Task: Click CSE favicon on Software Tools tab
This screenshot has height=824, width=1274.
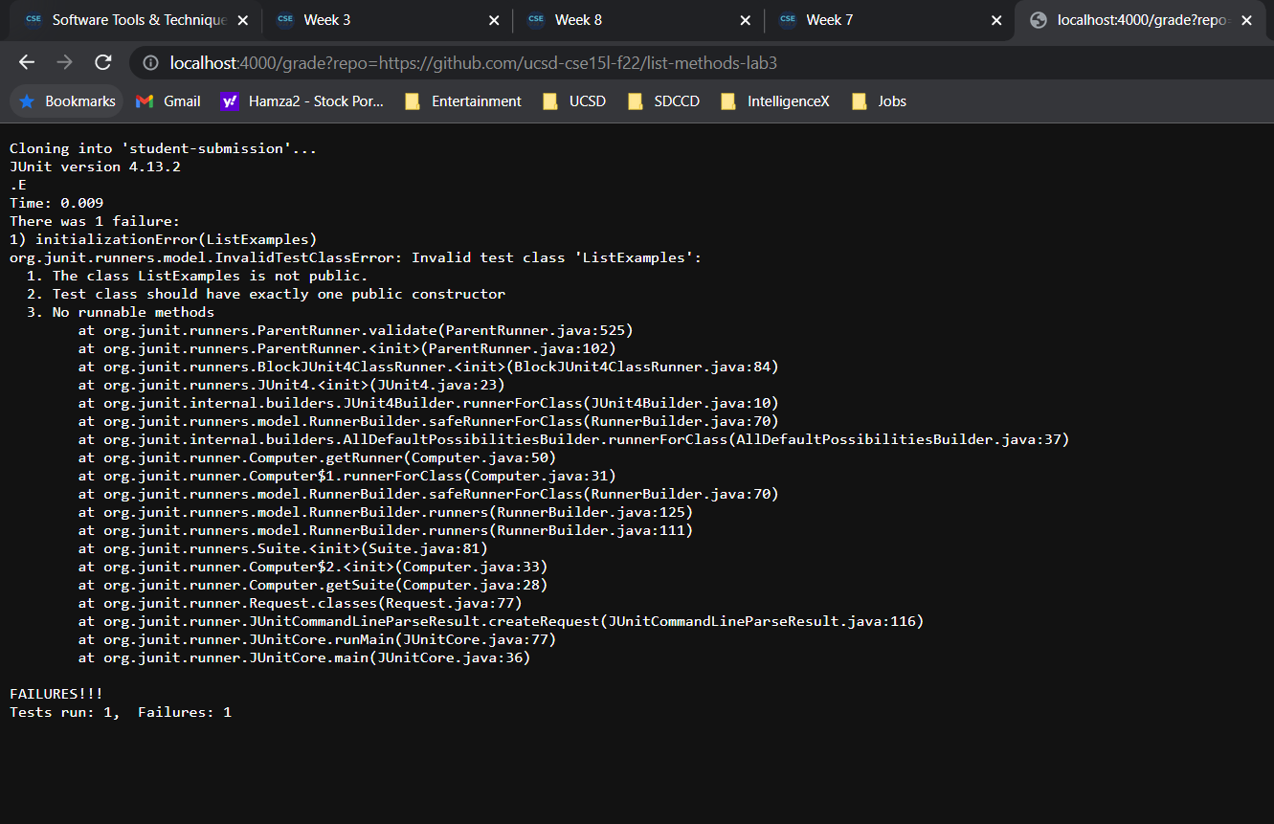Action: [x=34, y=20]
